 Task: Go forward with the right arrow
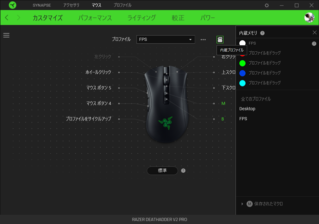click(x=18, y=18)
